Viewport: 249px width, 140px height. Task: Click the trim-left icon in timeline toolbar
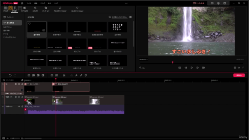[x=38, y=75]
